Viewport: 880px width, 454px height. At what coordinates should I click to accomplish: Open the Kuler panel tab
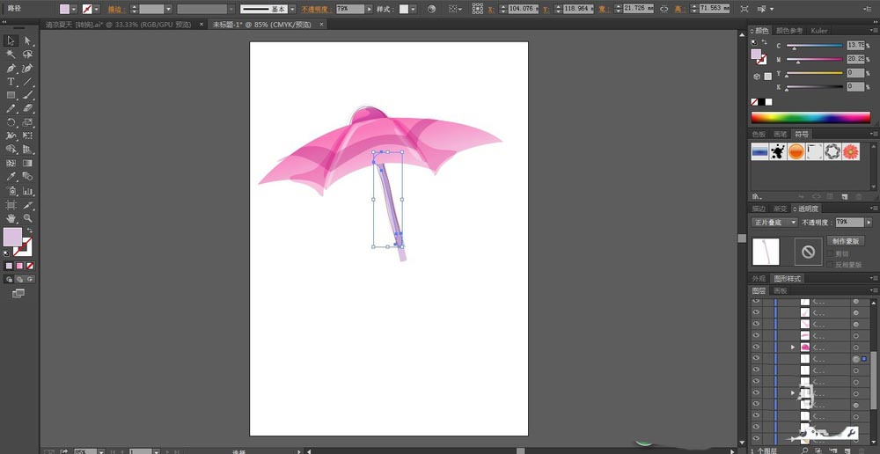[818, 31]
